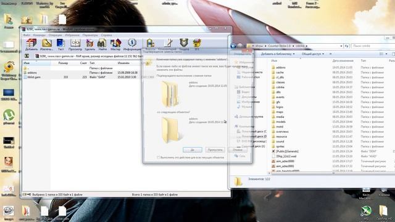395x222 pixels.
Task: Open the Мастер wizard icon in WinRAR
Action: click(x=115, y=45)
